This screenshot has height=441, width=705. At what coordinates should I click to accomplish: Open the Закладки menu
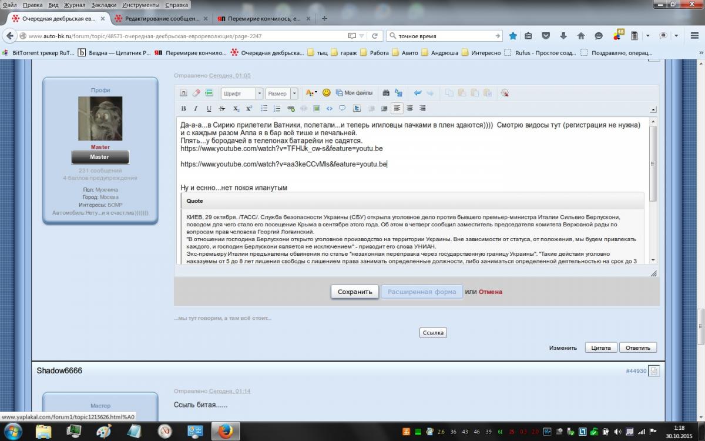tap(104, 5)
